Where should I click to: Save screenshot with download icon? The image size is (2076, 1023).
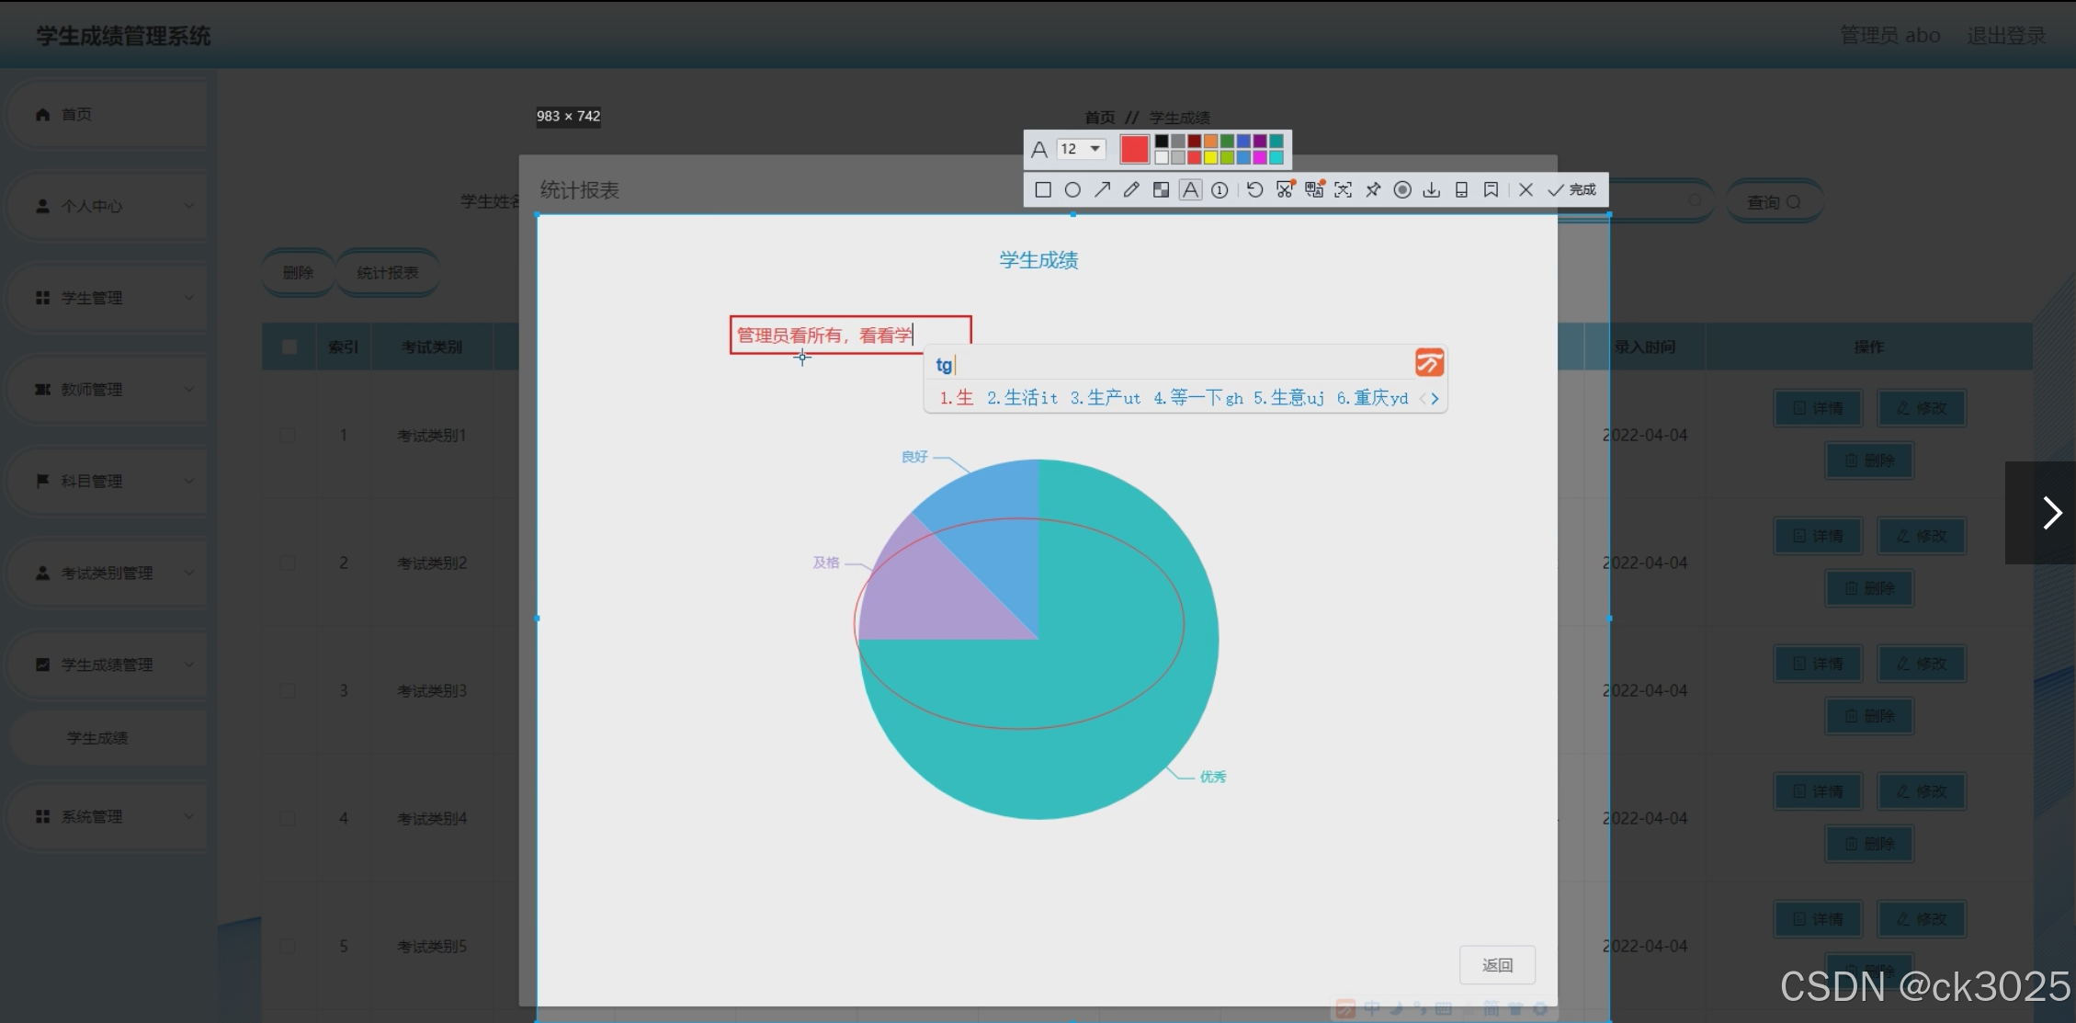coord(1432,190)
